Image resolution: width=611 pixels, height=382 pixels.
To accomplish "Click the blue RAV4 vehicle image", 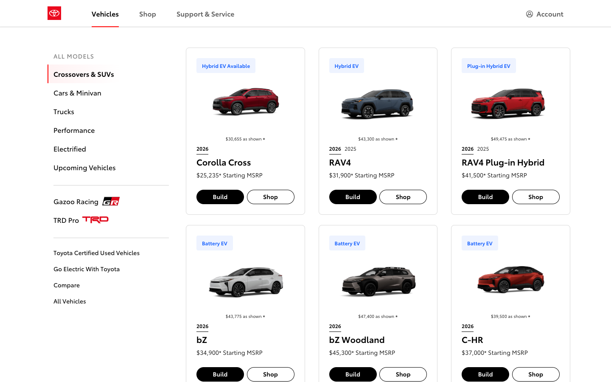I will (x=378, y=104).
